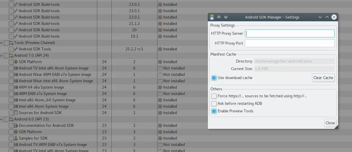Click the installed status icon for Samples for SDK
Viewport: 352px width, 152px height.
[x=160, y=138]
